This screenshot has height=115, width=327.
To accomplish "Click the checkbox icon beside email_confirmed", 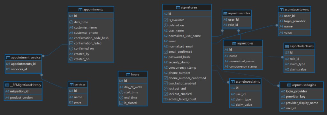I will [166, 52].
